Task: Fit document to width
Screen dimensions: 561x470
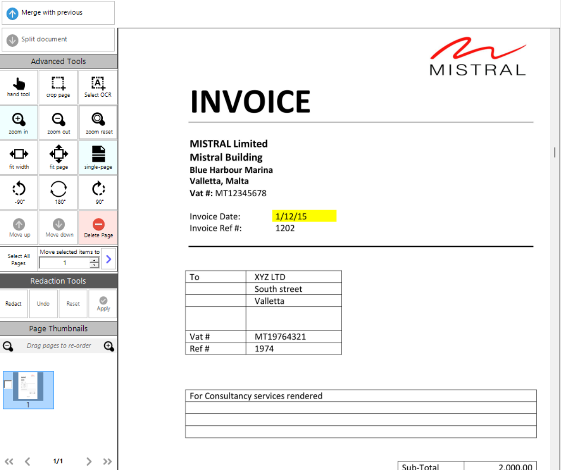Action: 19,158
